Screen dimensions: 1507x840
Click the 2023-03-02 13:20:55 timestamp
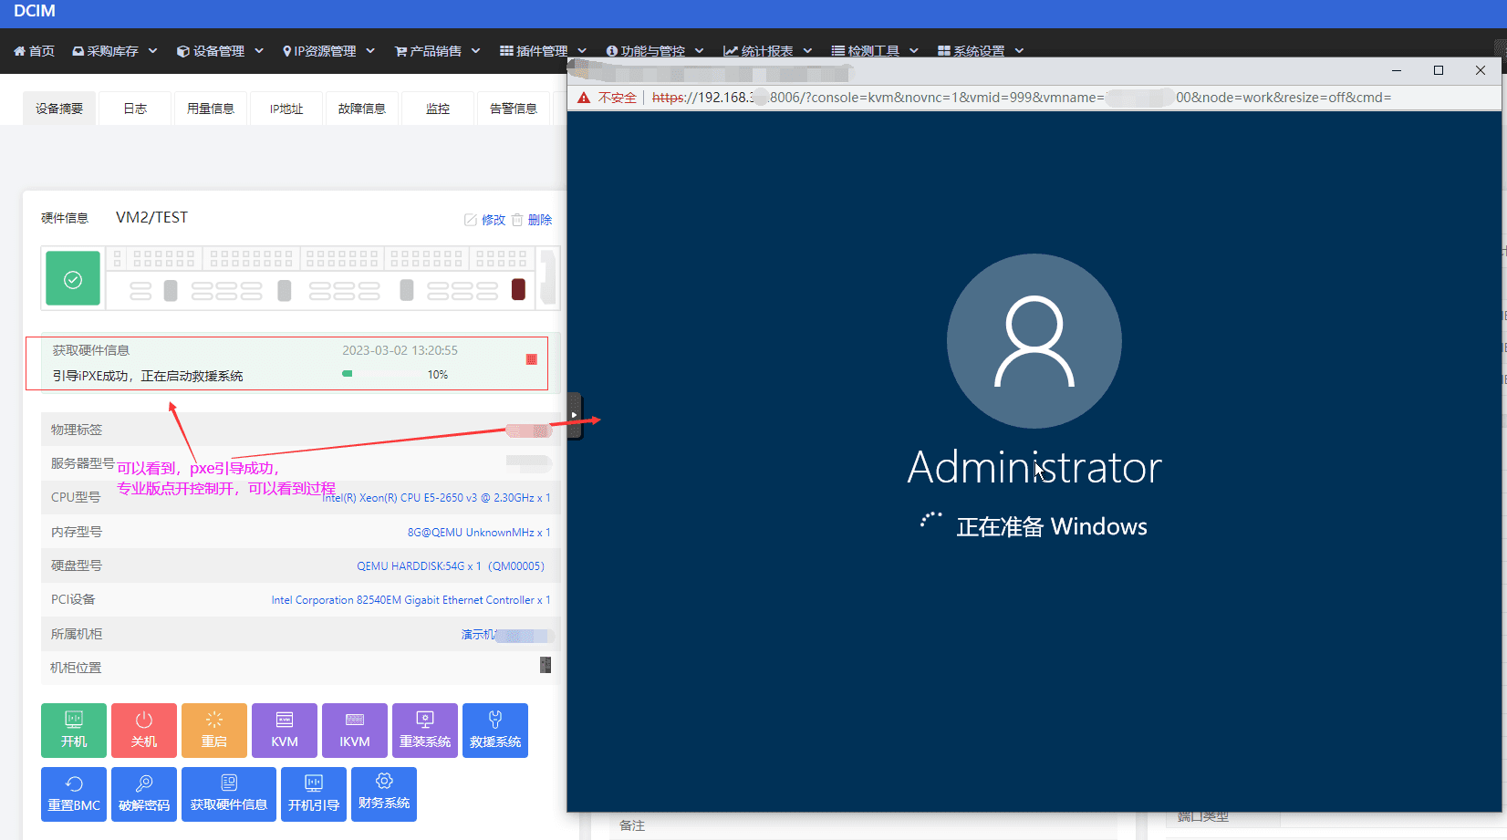click(x=400, y=350)
